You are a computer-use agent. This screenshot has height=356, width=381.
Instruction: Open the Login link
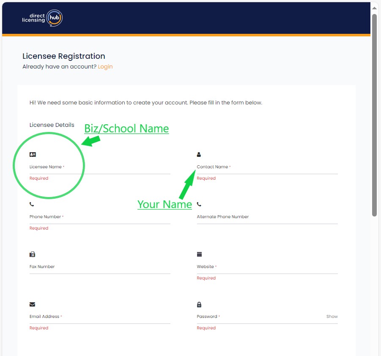click(105, 66)
